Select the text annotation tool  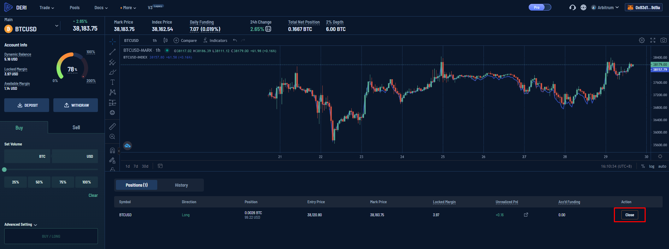(112, 82)
